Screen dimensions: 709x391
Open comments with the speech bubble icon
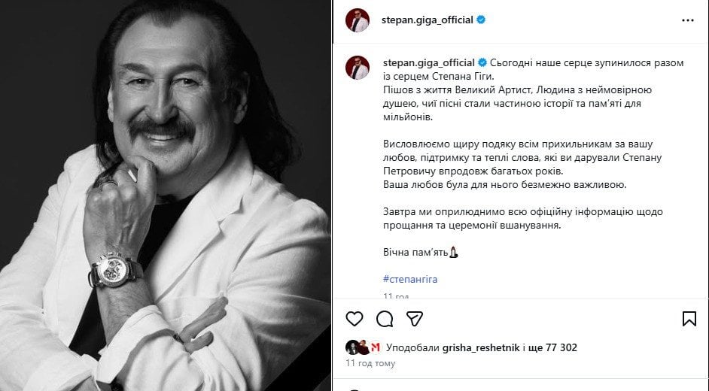[385, 319]
